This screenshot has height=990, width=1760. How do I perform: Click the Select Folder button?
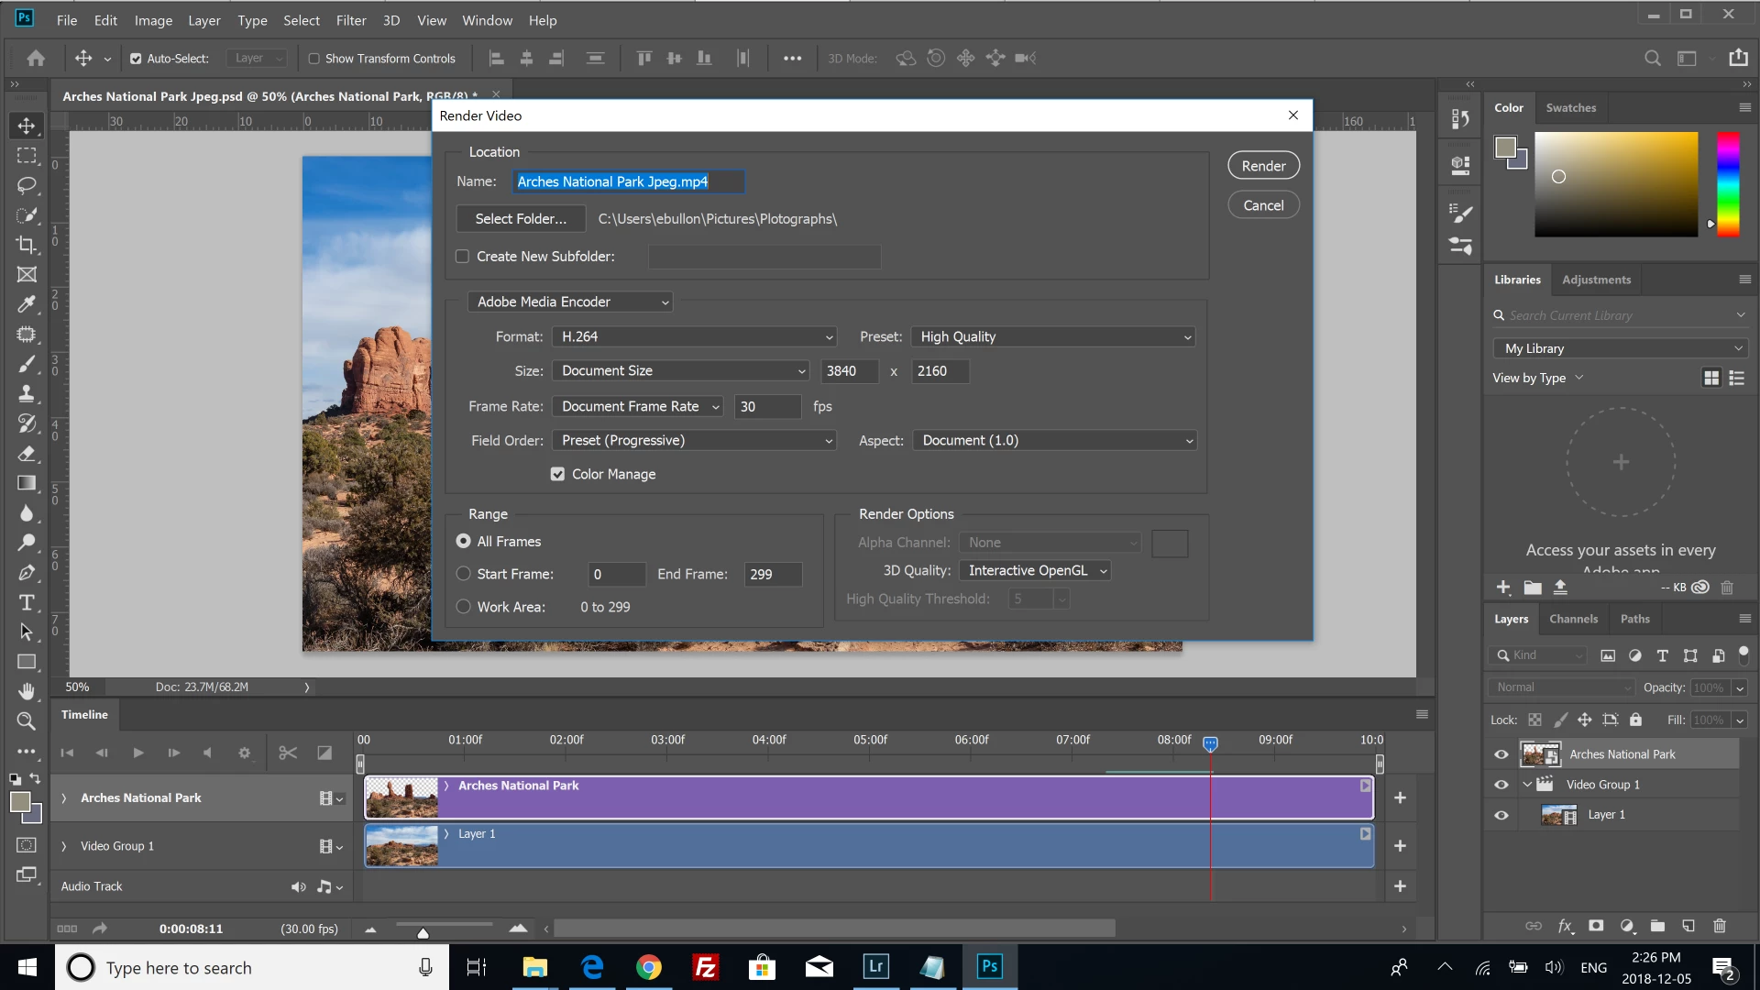(521, 219)
